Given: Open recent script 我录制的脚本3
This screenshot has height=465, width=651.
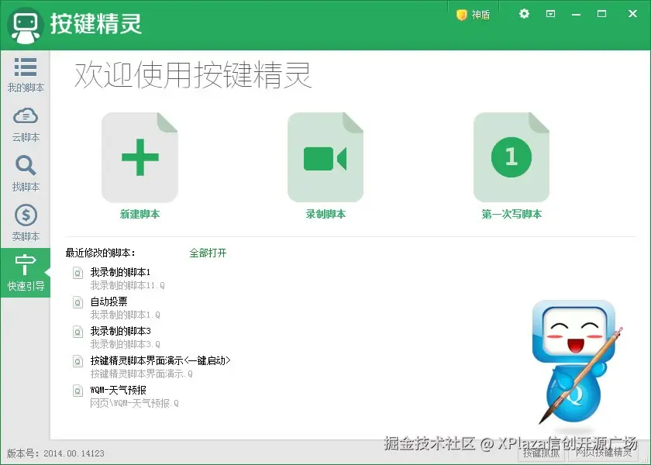Looking at the screenshot, I should 120,332.
